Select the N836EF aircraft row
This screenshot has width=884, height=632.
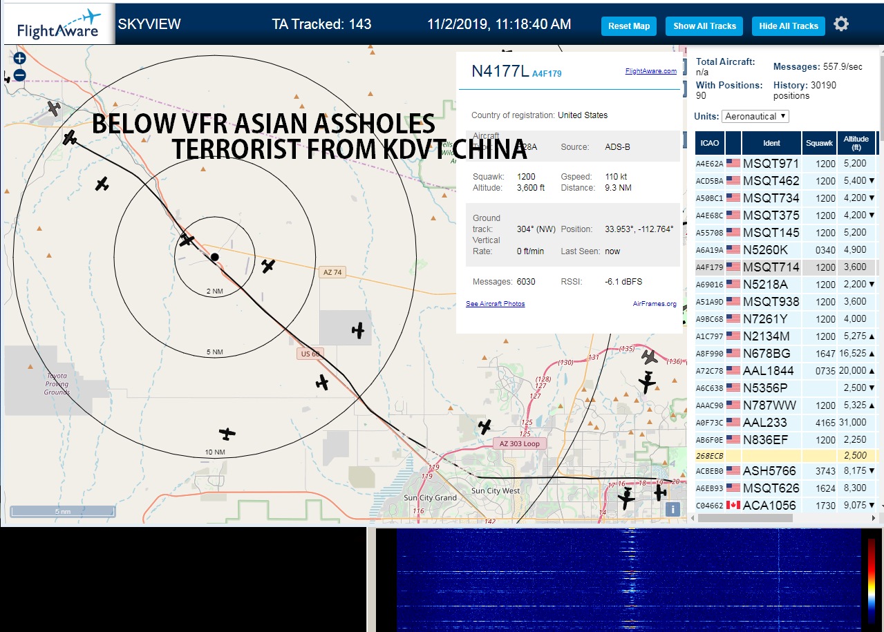pos(786,440)
